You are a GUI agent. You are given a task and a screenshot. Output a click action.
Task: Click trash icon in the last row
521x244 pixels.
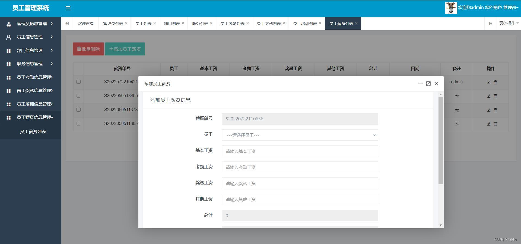pyautogui.click(x=495, y=124)
